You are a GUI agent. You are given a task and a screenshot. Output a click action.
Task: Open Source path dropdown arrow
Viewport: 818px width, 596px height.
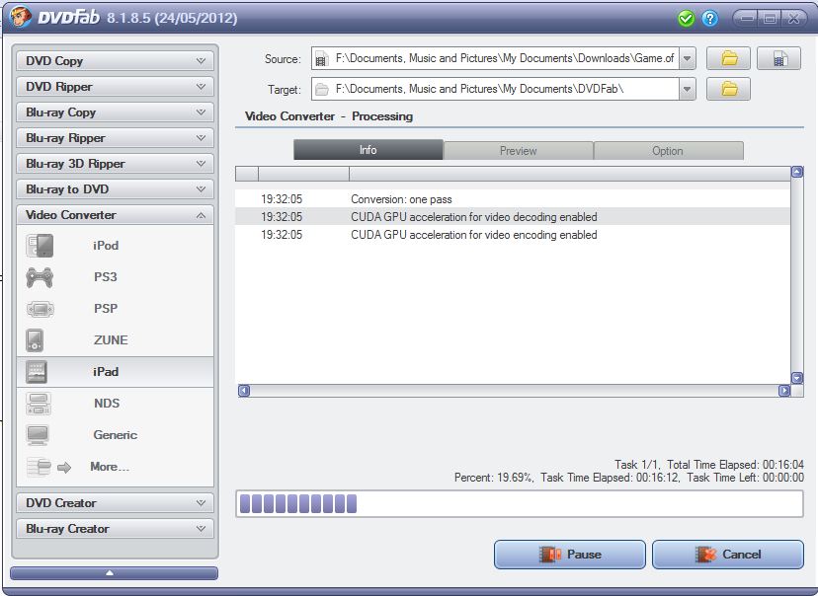click(687, 59)
